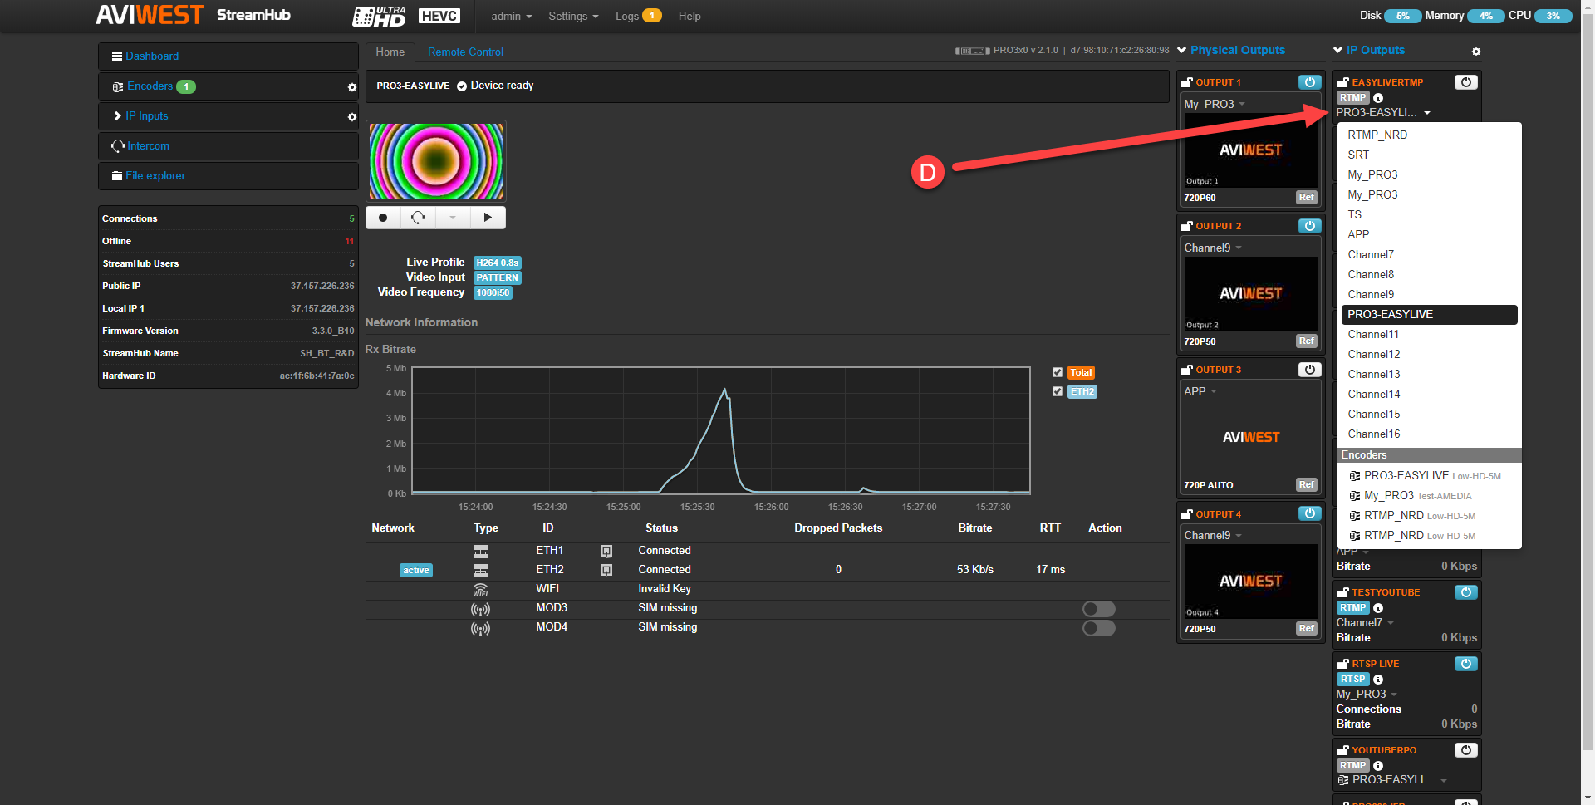Toggle RTSP LIVE power button

[1465, 664]
